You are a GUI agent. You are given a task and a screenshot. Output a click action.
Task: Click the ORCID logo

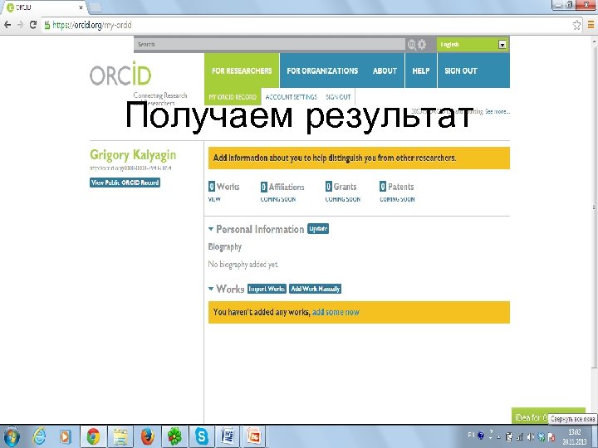coord(120,74)
